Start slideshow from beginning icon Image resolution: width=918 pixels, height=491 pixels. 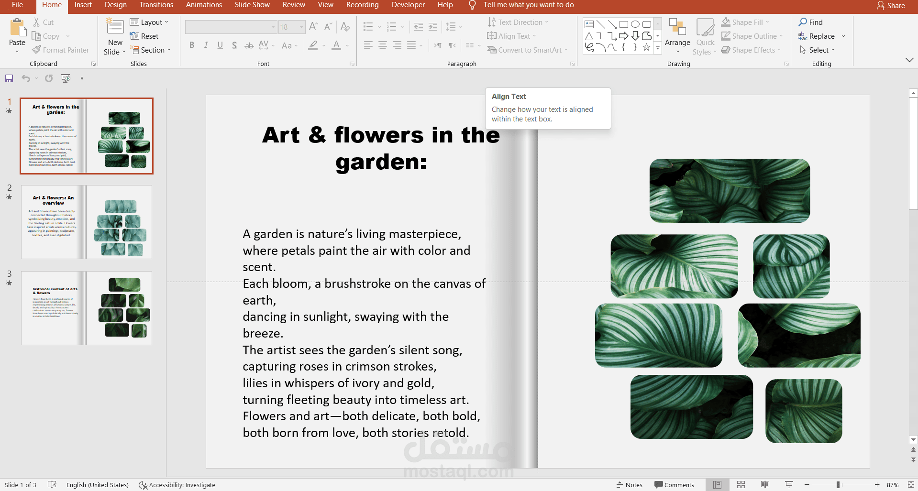click(x=66, y=78)
